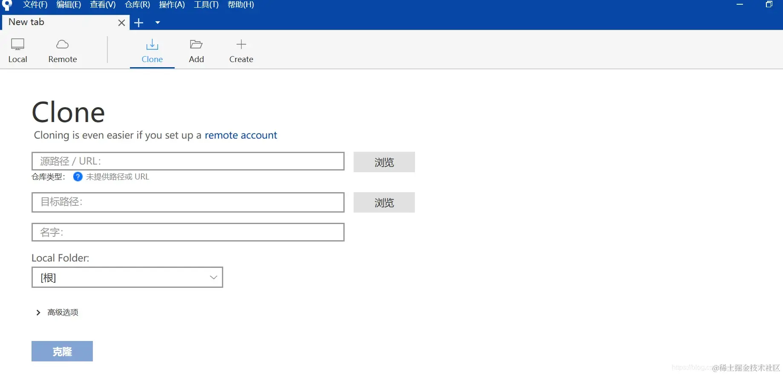Open the Local Folder [根] dropdown
Viewport: 783px width, 375px height.
(x=127, y=277)
